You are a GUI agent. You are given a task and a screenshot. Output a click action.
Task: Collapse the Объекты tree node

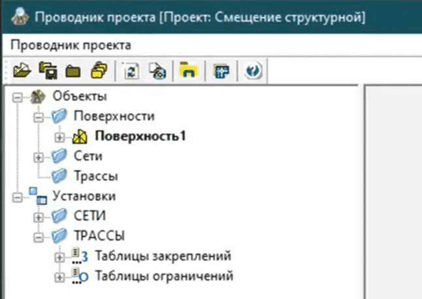click(x=18, y=97)
